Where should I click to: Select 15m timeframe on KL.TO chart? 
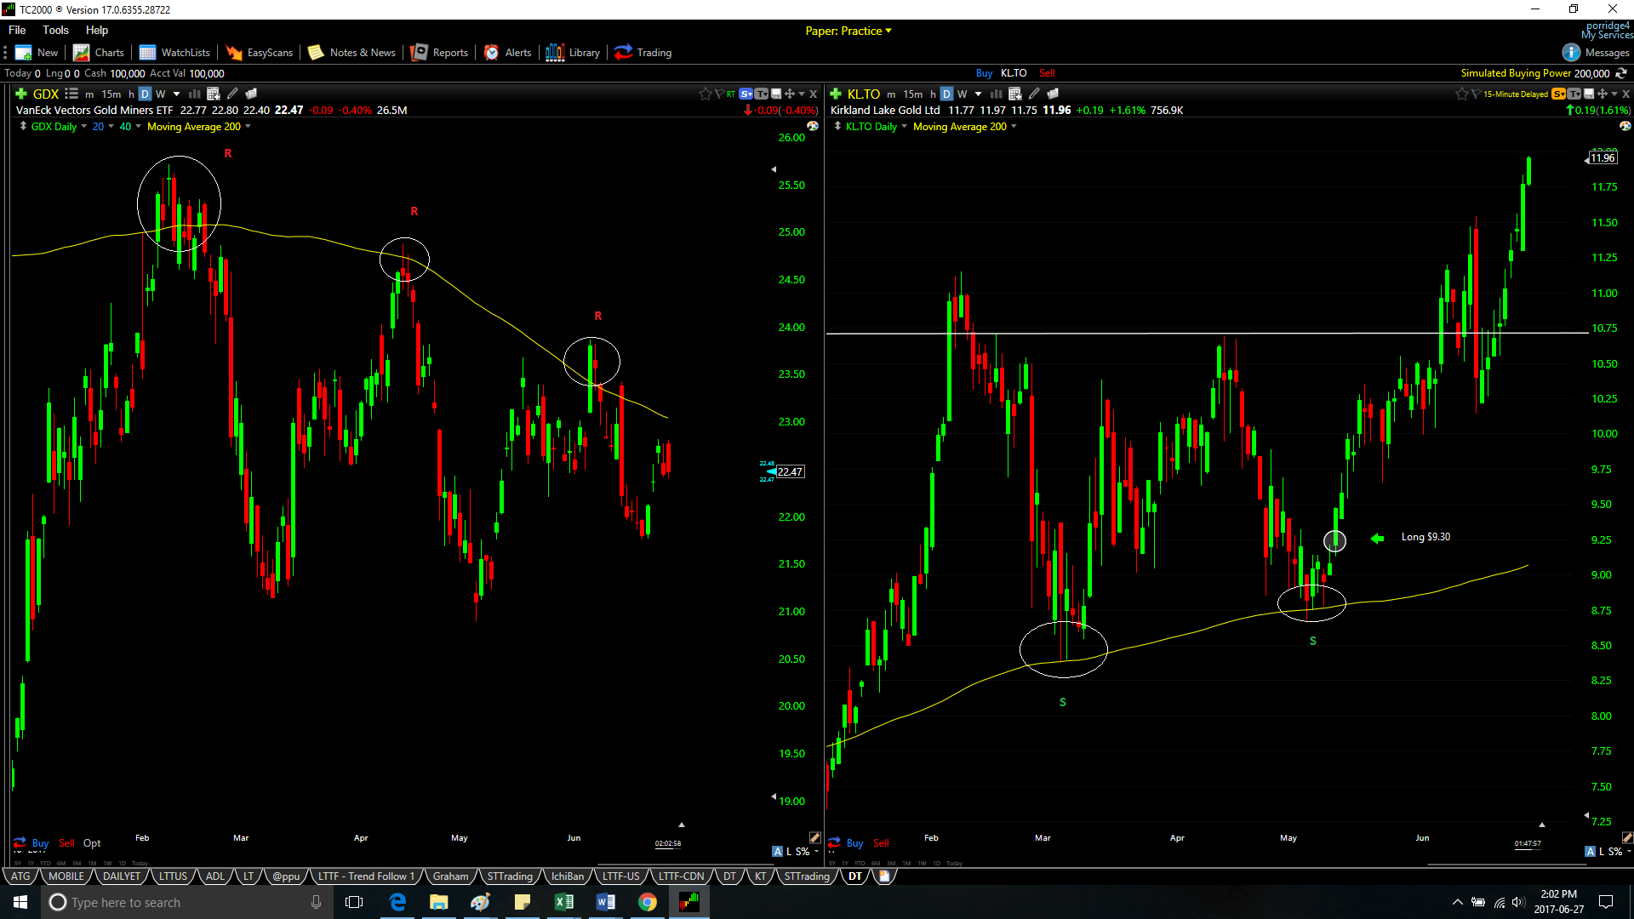tap(912, 94)
